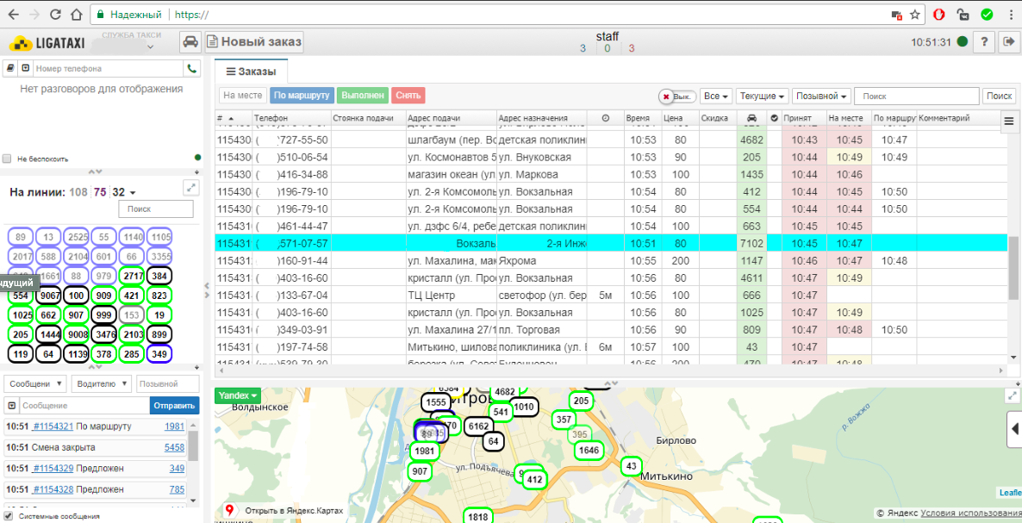Toggle the Вык. filter switch
The image size is (1022, 523).
(676, 97)
